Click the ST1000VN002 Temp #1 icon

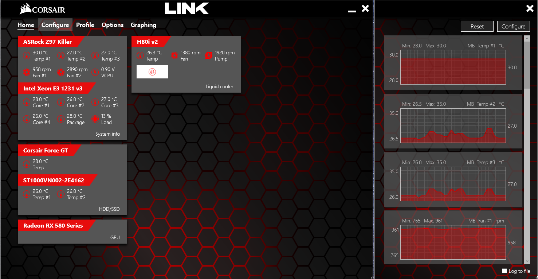(x=27, y=194)
